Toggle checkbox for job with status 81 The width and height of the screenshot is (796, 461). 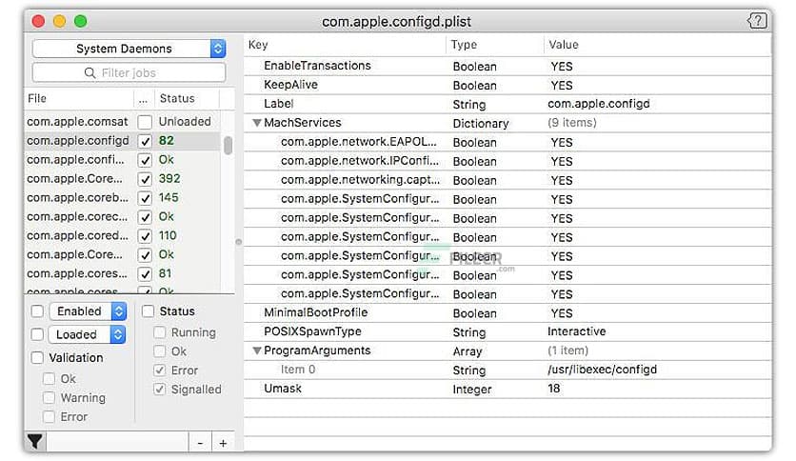(145, 274)
